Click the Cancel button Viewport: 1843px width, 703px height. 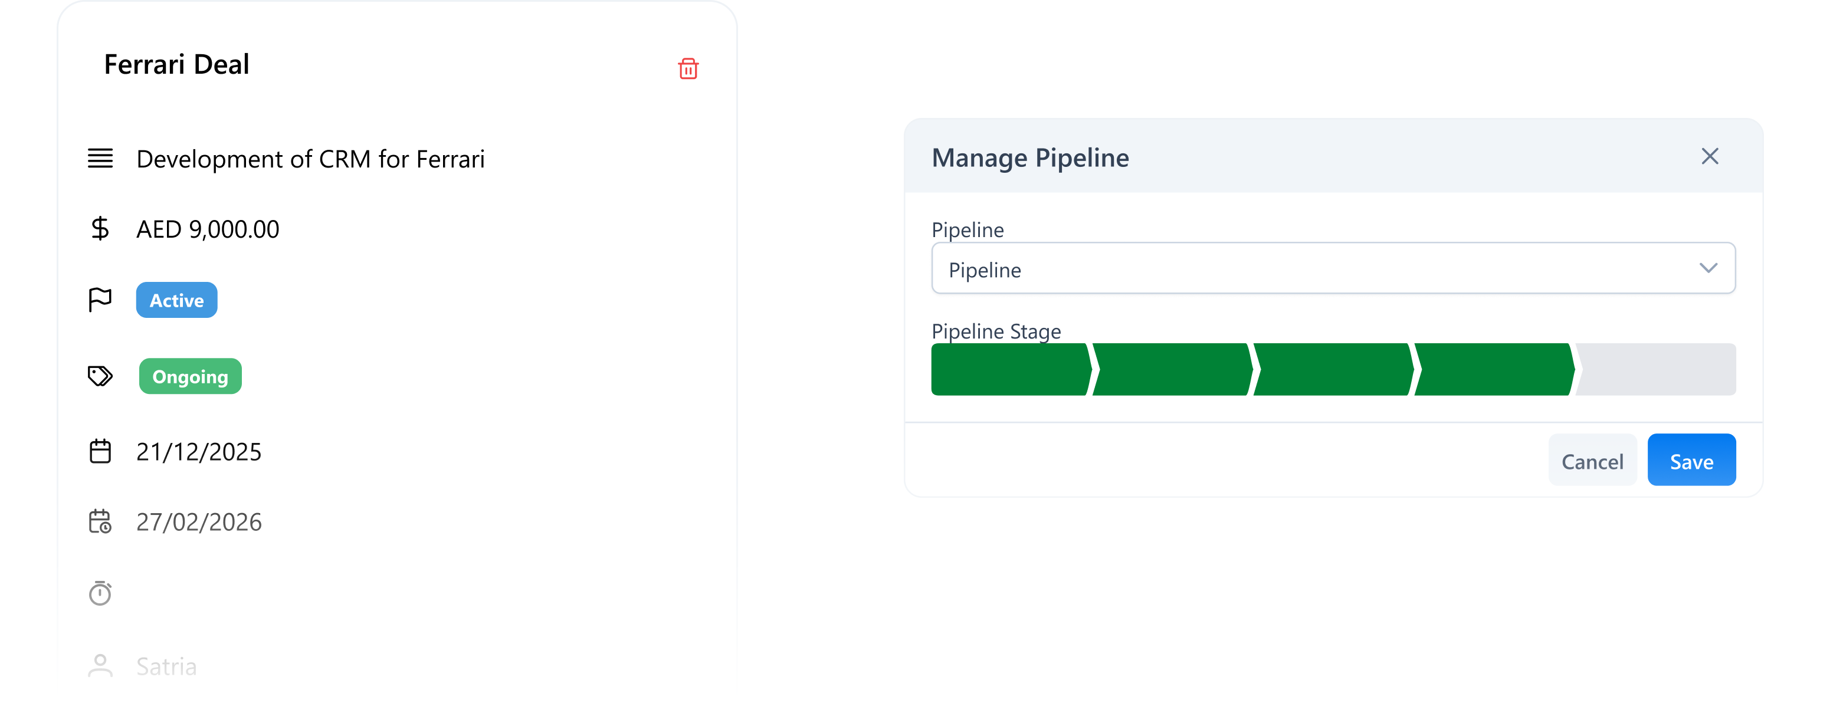[1593, 461]
